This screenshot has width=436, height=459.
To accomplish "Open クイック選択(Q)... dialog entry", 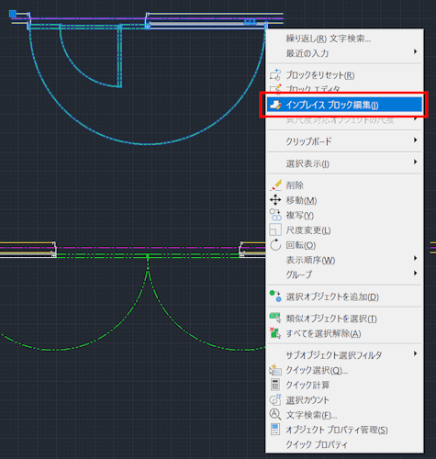I will (x=344, y=370).
